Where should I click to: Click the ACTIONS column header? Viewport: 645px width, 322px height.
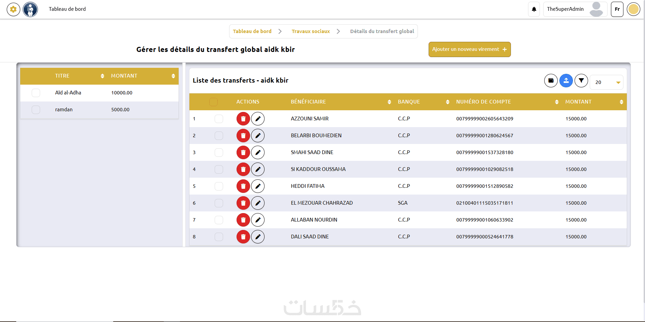(248, 102)
